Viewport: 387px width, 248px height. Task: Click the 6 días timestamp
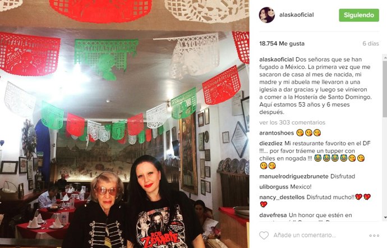pyautogui.click(x=371, y=44)
